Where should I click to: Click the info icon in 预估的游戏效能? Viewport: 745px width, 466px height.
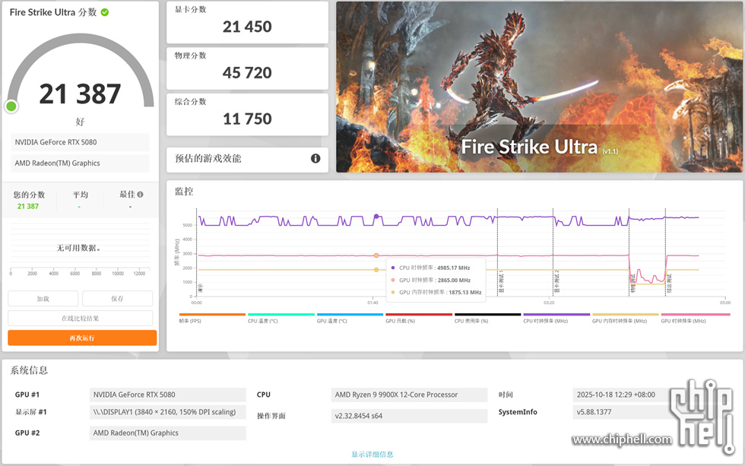[315, 158]
